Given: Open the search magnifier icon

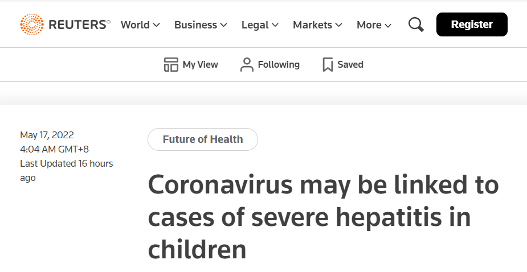Looking at the screenshot, I should click(x=416, y=25).
